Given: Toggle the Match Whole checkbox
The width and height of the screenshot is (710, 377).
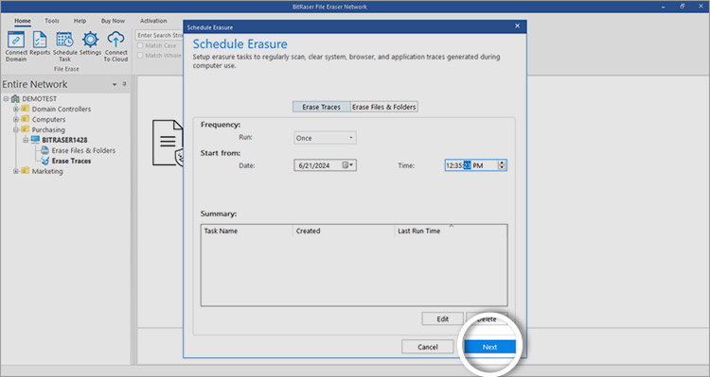Looking at the screenshot, I should (140, 56).
